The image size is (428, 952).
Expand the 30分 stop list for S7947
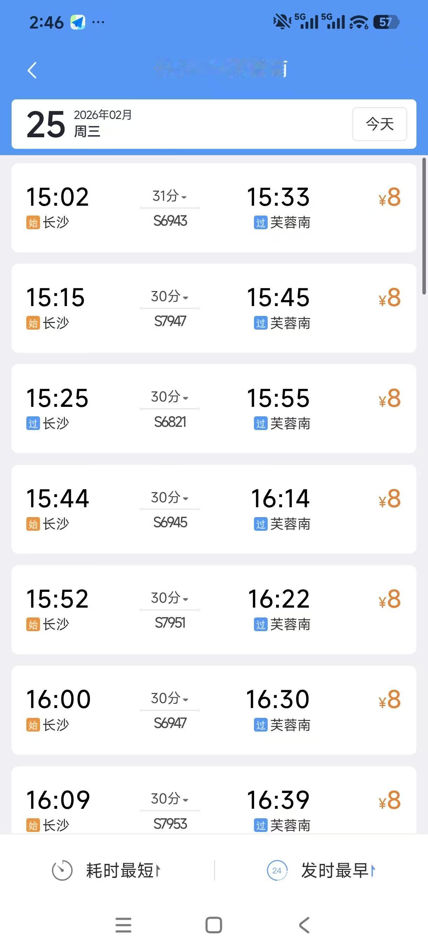tap(170, 297)
